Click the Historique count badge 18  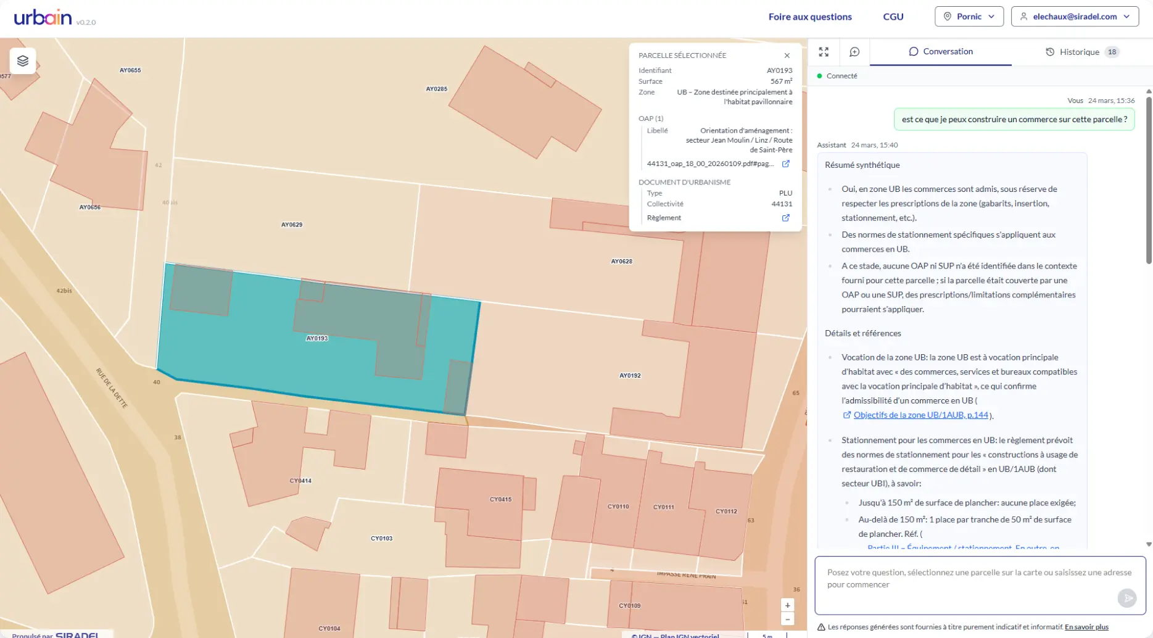tap(1112, 52)
